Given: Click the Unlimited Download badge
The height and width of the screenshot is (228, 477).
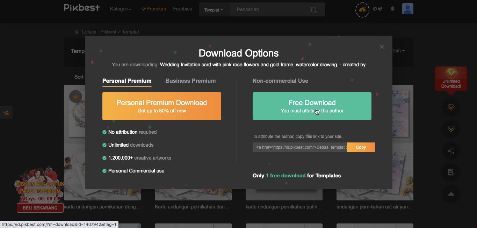Looking at the screenshot, I should 451,80.
